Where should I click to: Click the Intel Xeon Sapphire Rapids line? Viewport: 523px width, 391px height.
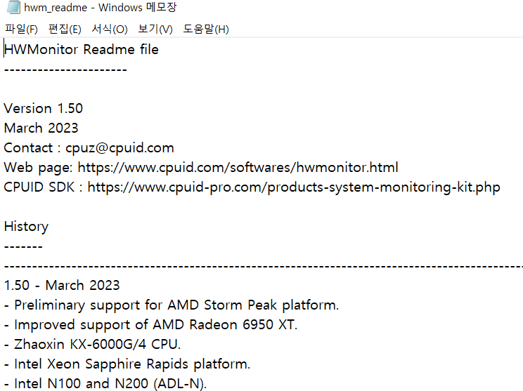[127, 364]
